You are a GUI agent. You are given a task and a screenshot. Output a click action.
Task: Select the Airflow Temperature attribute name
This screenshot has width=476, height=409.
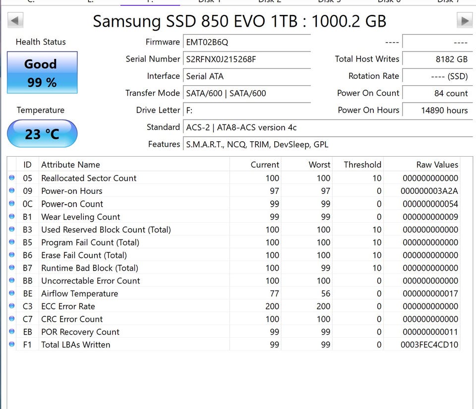pyautogui.click(x=79, y=293)
